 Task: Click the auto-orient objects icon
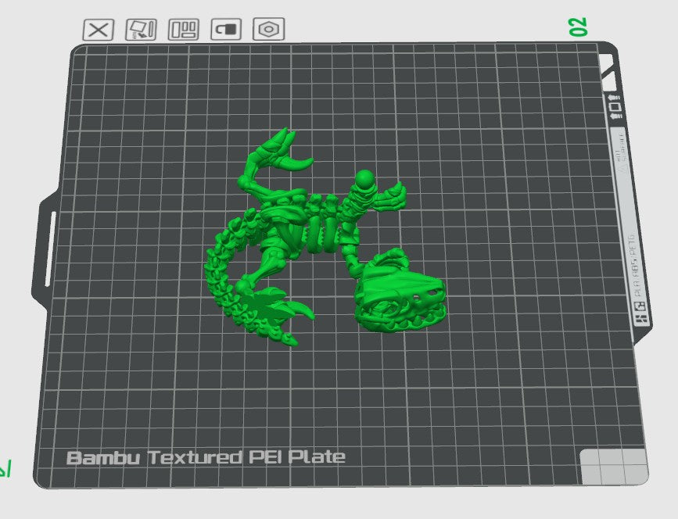142,30
